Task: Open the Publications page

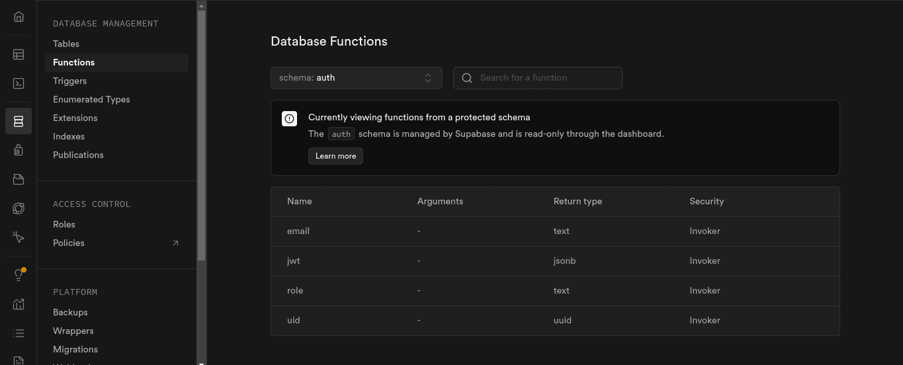Action: click(78, 155)
